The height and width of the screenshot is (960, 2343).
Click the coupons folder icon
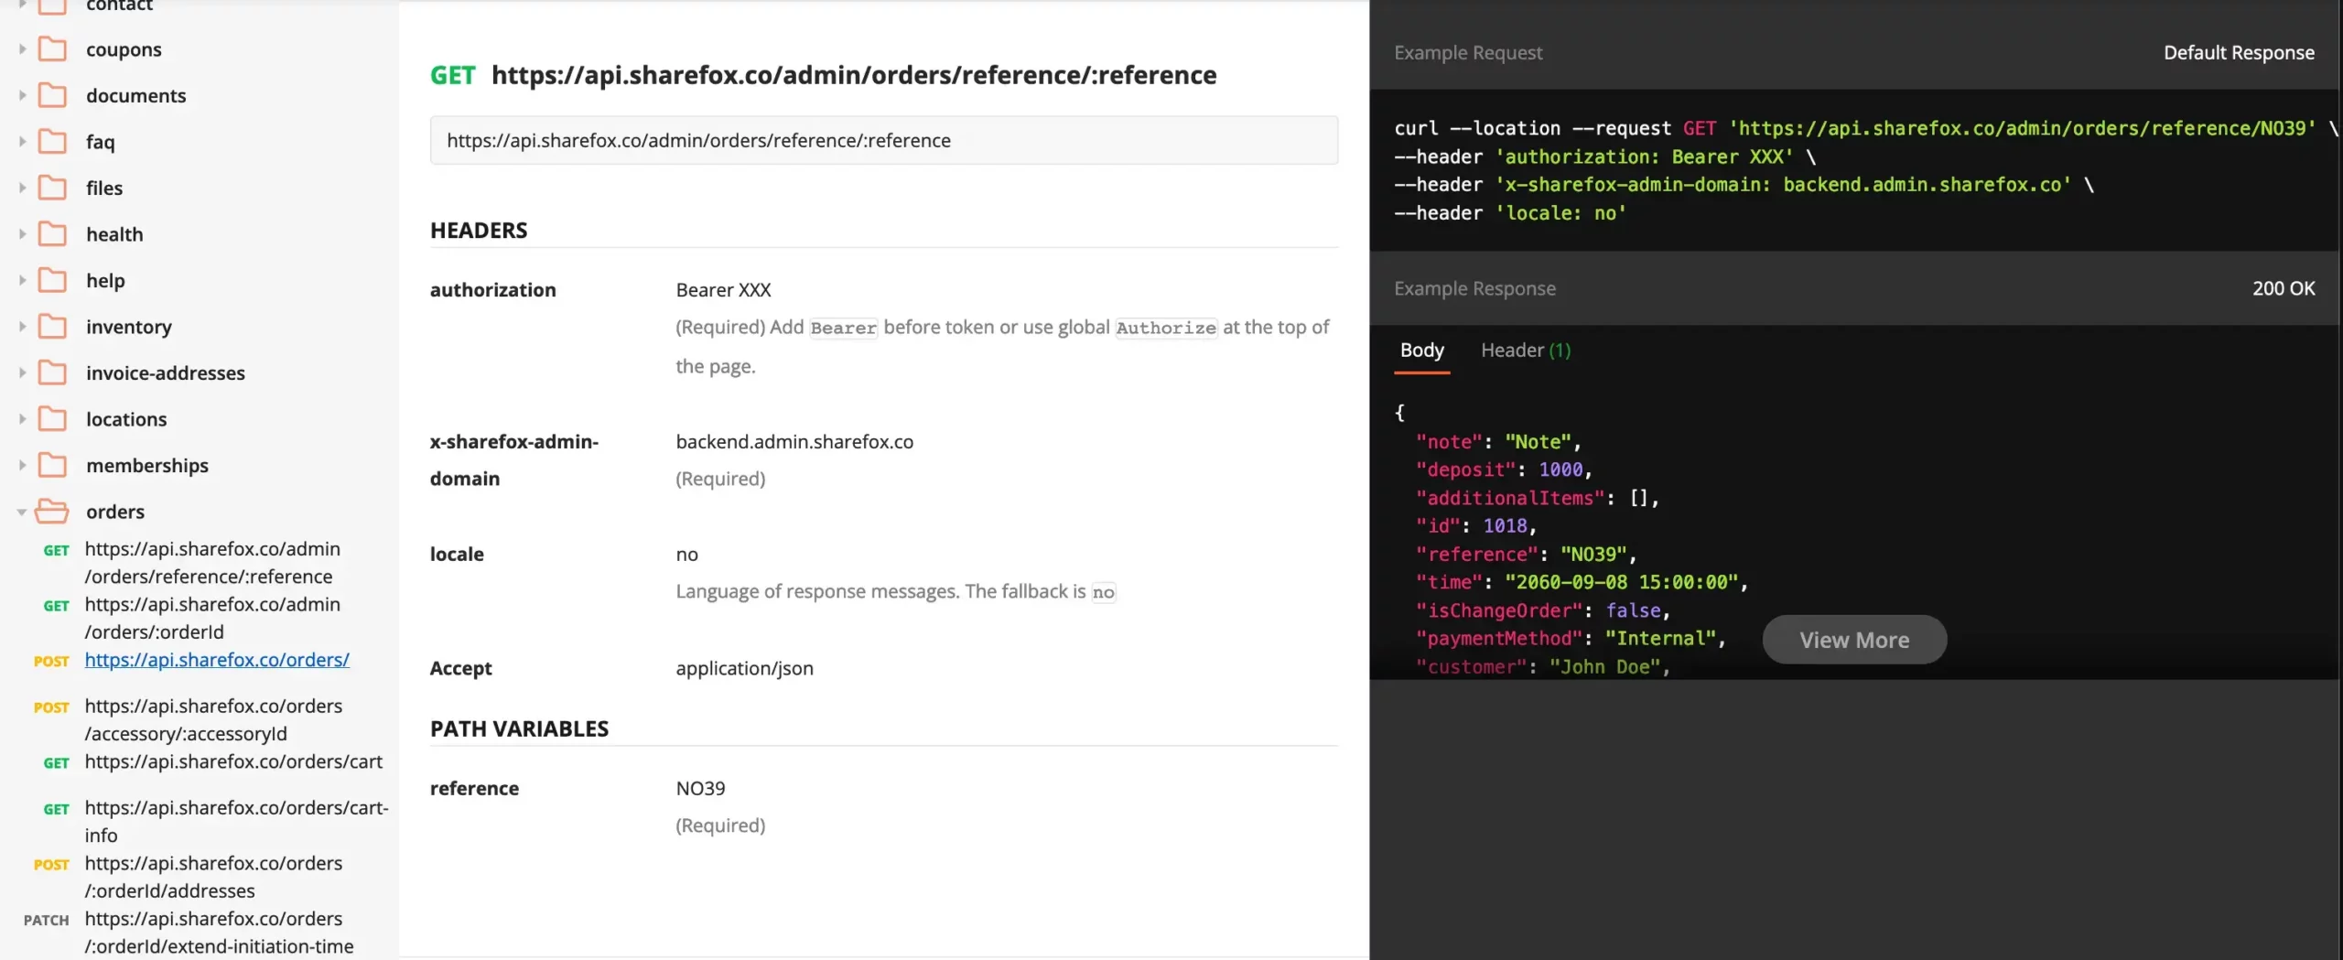[x=52, y=49]
